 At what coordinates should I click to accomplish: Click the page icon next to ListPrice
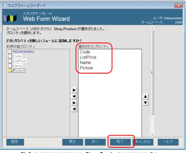tap(10, 61)
